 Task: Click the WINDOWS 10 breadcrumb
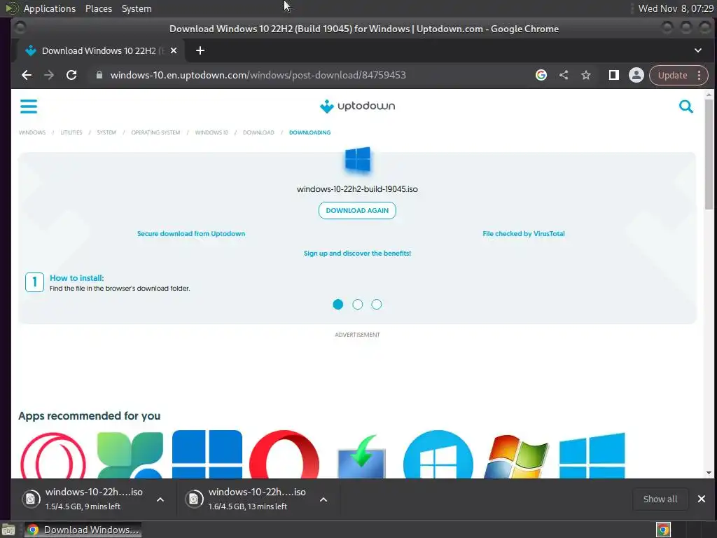click(x=211, y=132)
